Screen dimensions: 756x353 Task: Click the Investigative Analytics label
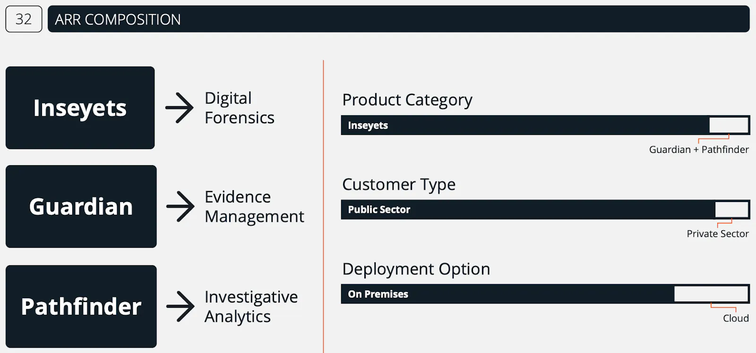pos(251,307)
